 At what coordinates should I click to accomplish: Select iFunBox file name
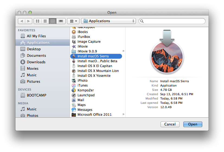84,37
